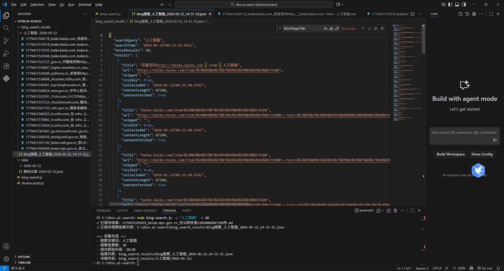Open the Terminal menu
This screenshot has width=504, height=271.
point(85,4)
